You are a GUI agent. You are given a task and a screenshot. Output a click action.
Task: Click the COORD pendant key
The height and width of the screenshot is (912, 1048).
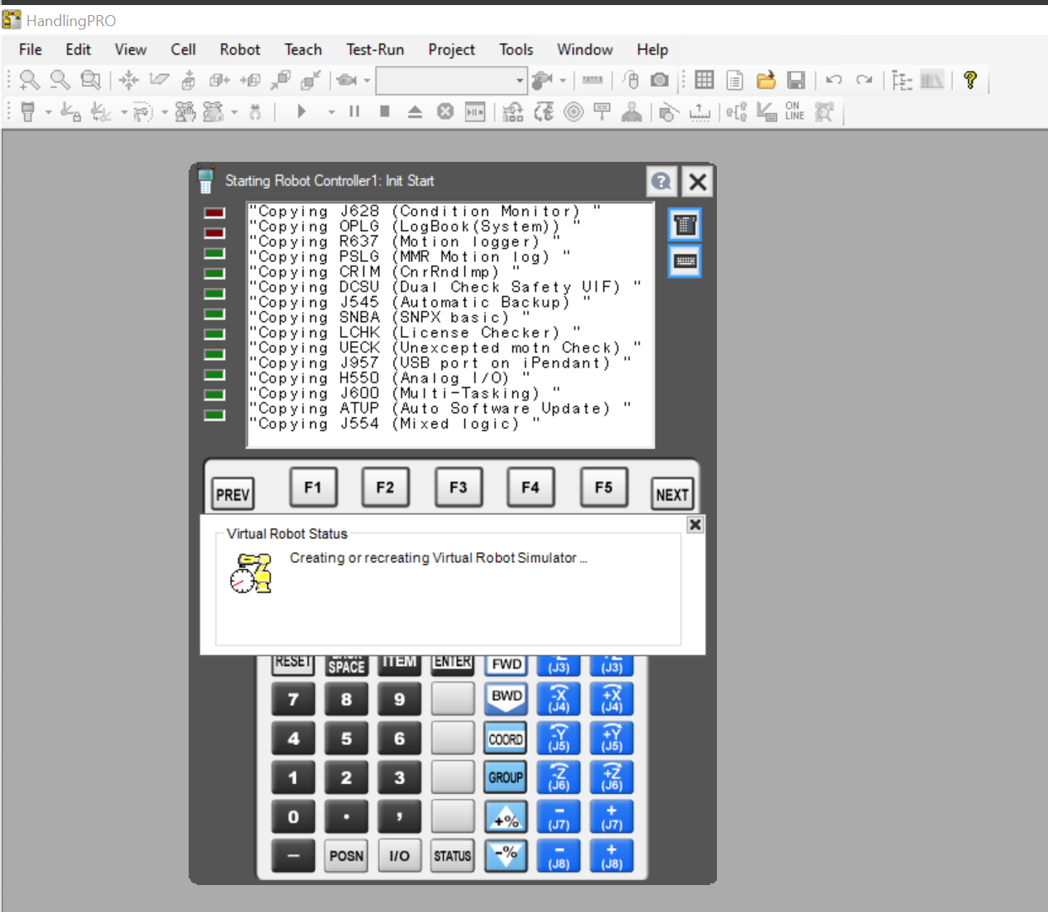(x=505, y=739)
